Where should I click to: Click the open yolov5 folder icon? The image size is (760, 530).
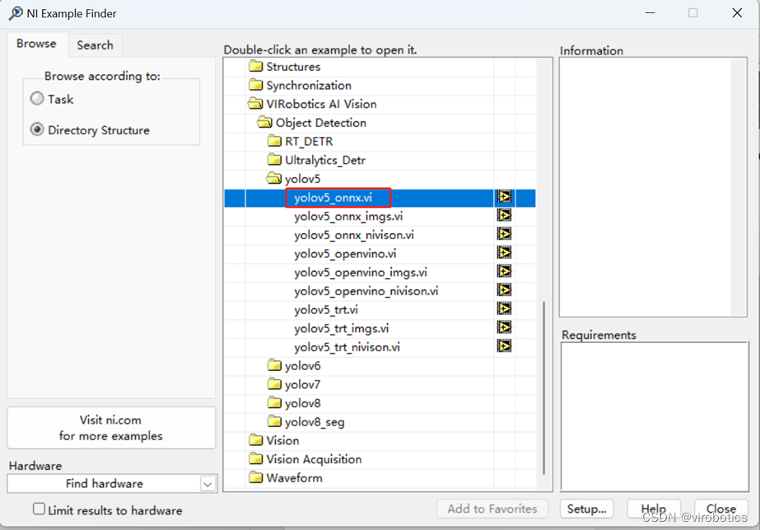pyautogui.click(x=274, y=178)
